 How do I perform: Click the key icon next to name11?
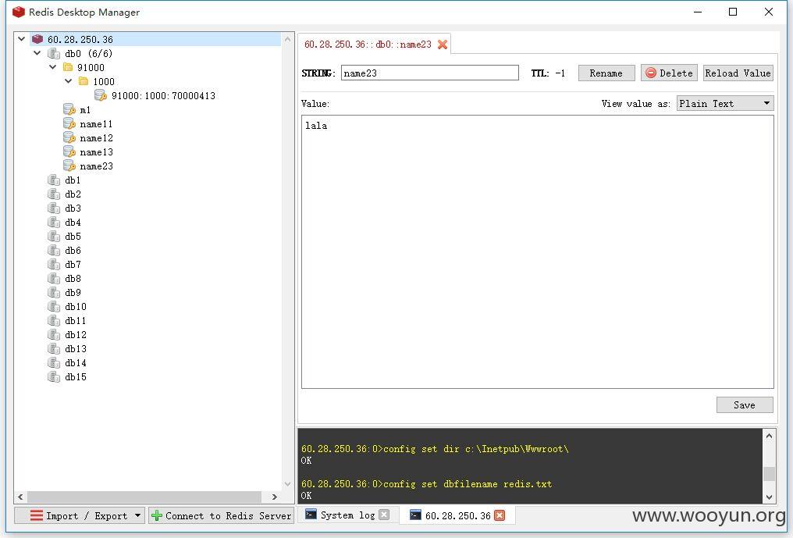(x=69, y=123)
